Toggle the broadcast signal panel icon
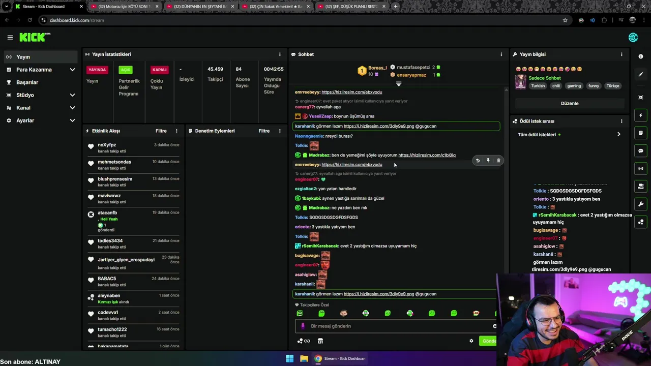 pos(641,168)
